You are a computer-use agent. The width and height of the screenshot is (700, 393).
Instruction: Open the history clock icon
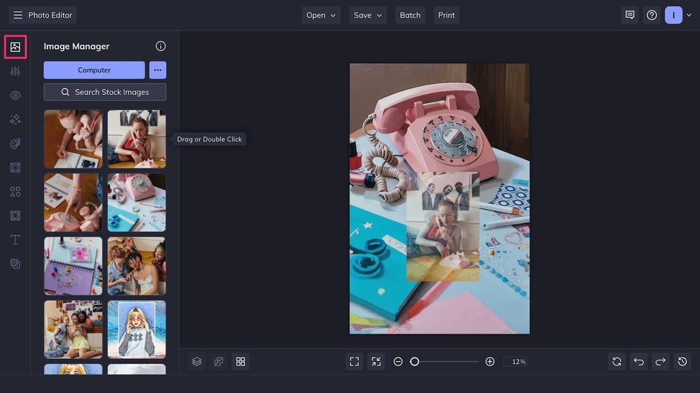tap(683, 361)
